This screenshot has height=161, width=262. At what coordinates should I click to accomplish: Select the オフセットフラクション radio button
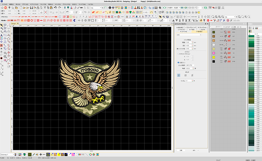click(x=178, y=54)
